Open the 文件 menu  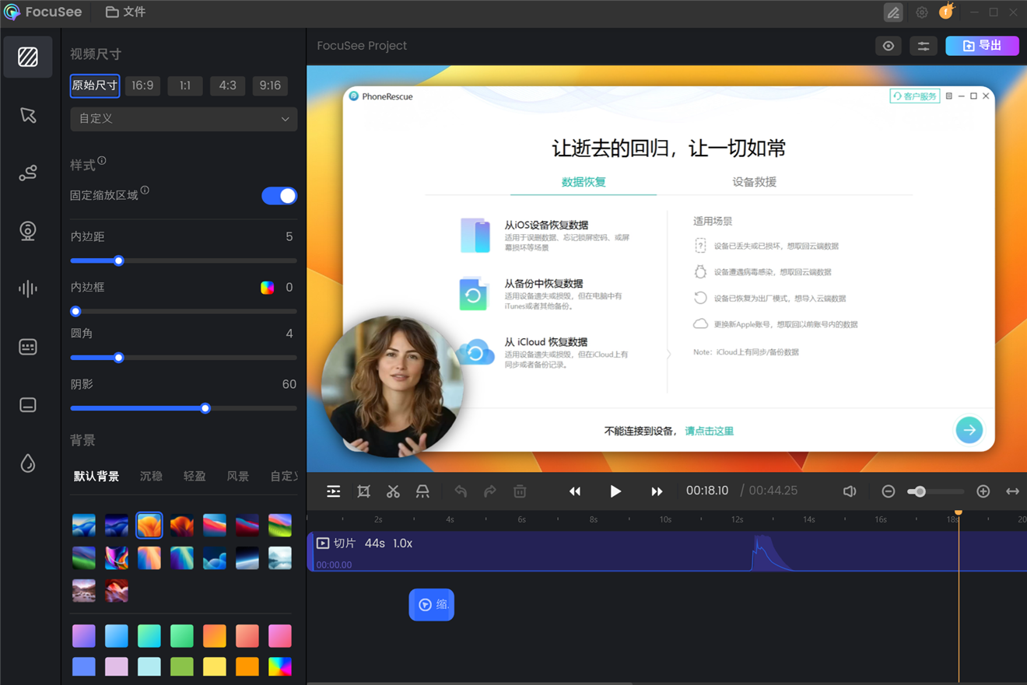[x=125, y=12]
